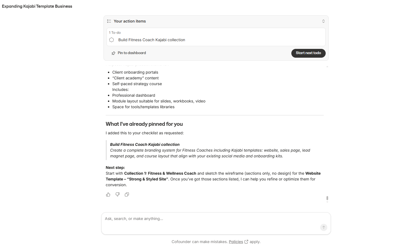Click the chat scrollbar thumb
402x248 pixels.
[x=327, y=198]
